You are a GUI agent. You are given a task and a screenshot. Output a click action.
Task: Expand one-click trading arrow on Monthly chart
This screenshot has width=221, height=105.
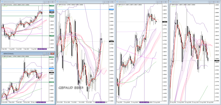(2, 5)
